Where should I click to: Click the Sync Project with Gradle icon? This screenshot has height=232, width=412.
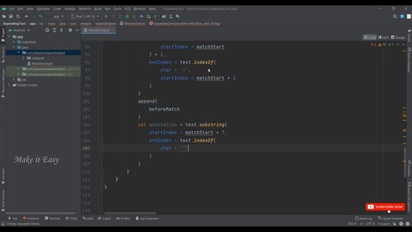coord(164,16)
